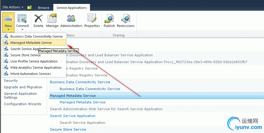The image size is (264, 133).
Task: Select the gray indented Search Service Application proxy
Action: 82,123
